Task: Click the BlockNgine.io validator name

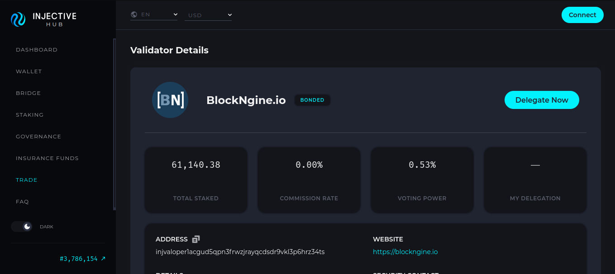Action: pos(246,100)
